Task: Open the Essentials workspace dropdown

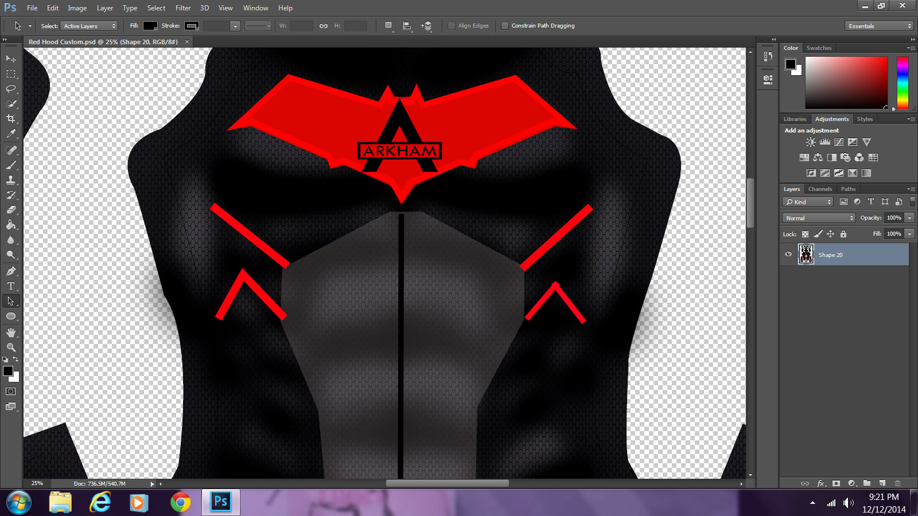Action: click(x=879, y=26)
